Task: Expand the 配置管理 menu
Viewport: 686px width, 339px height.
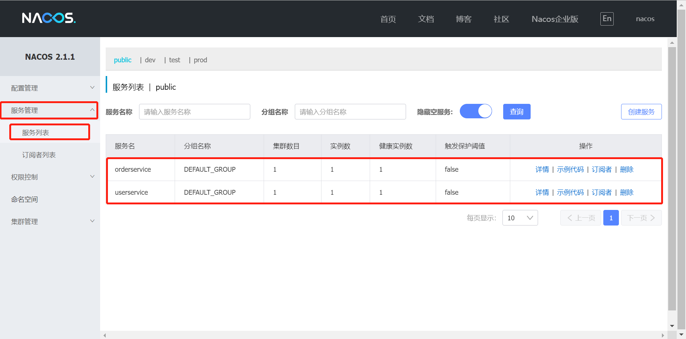Action: (50, 88)
